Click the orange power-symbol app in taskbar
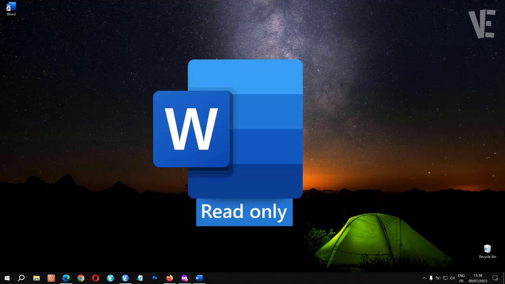Screen dimensions: 505x284 [51, 278]
